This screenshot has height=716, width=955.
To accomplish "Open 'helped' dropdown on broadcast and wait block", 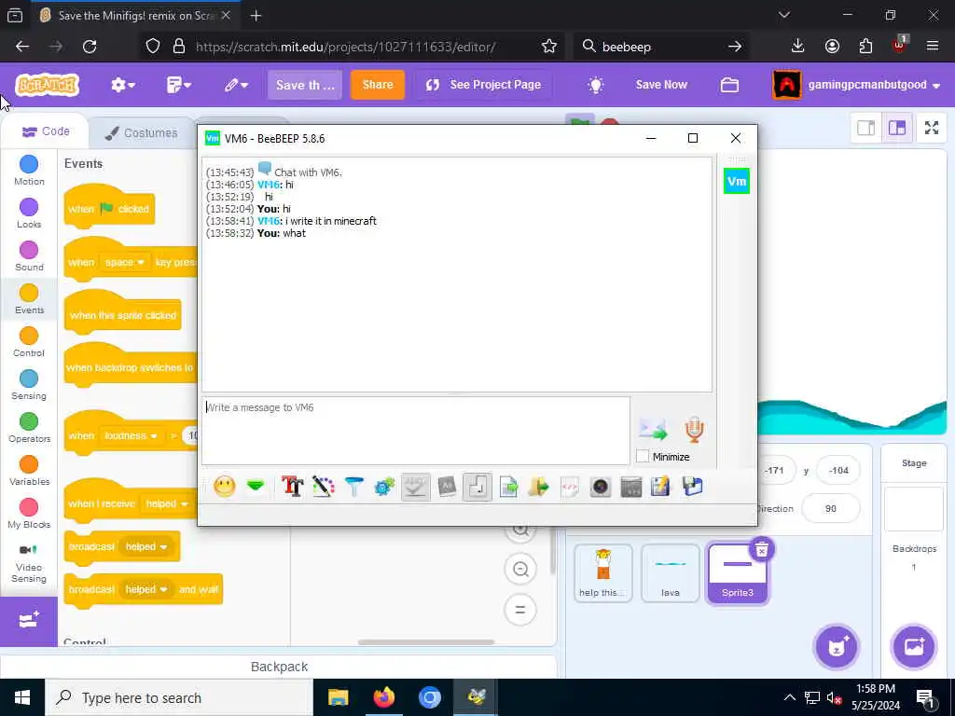I will pyautogui.click(x=146, y=589).
